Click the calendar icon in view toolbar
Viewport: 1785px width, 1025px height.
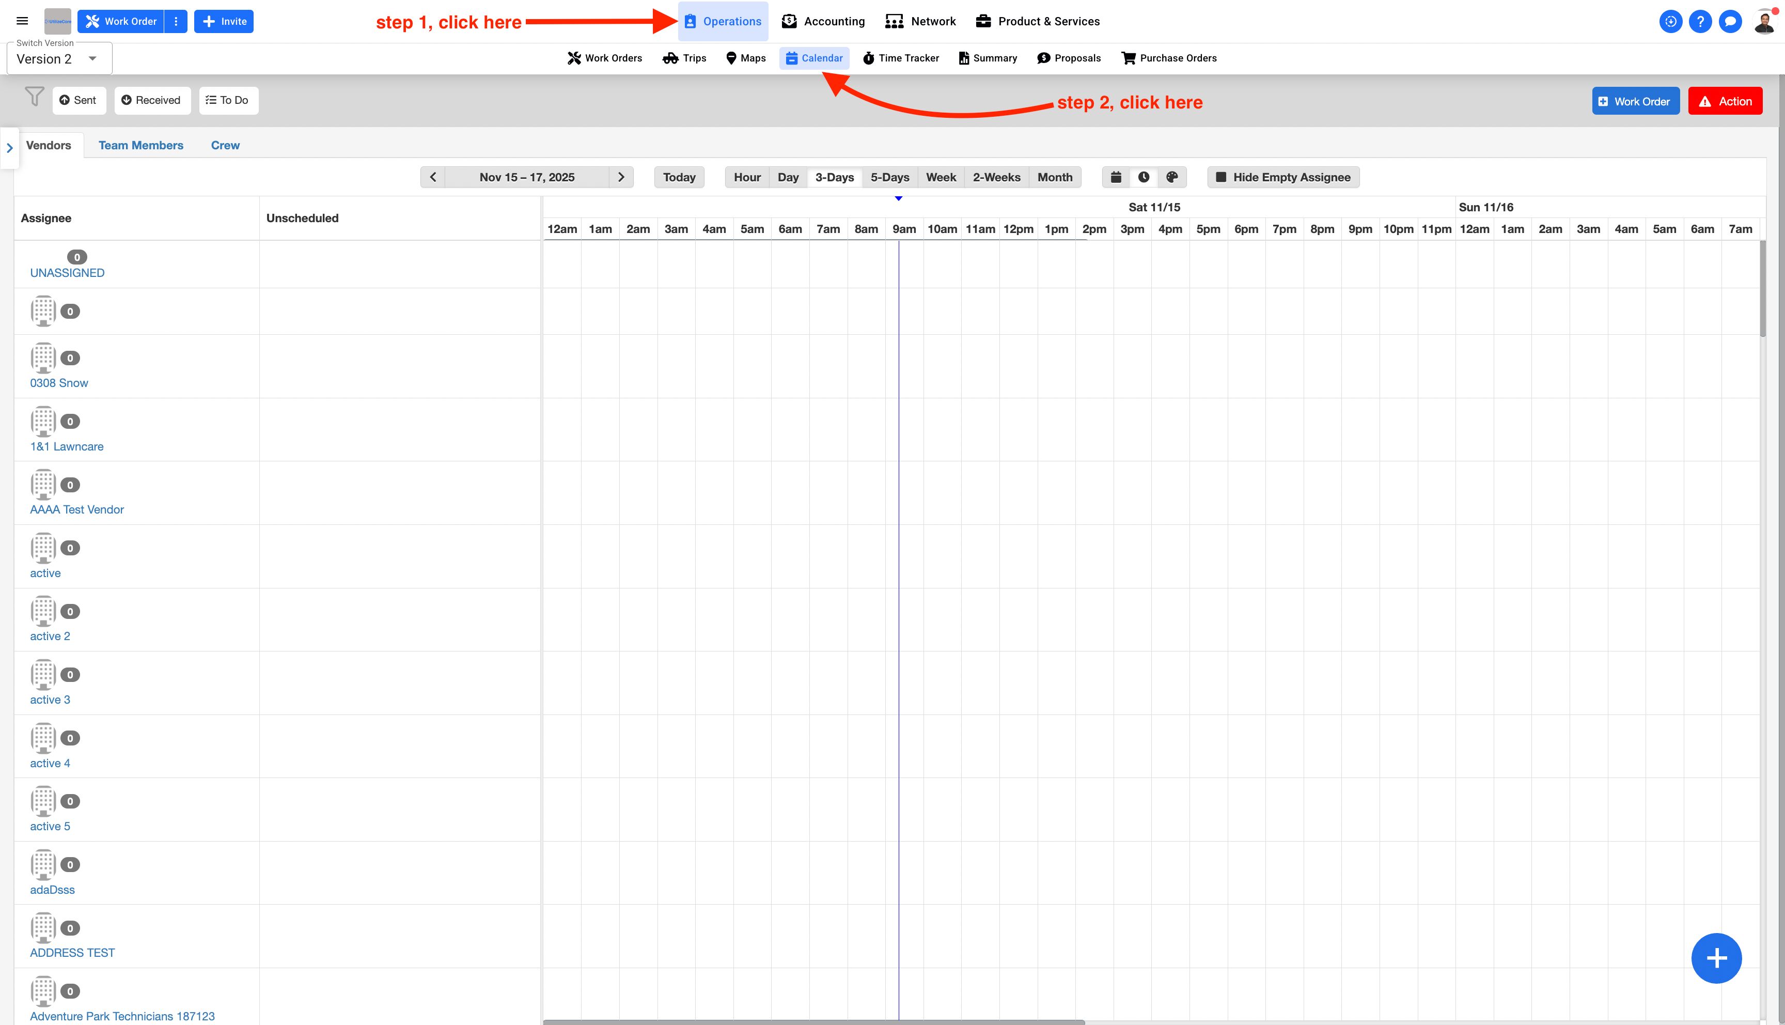point(1116,177)
